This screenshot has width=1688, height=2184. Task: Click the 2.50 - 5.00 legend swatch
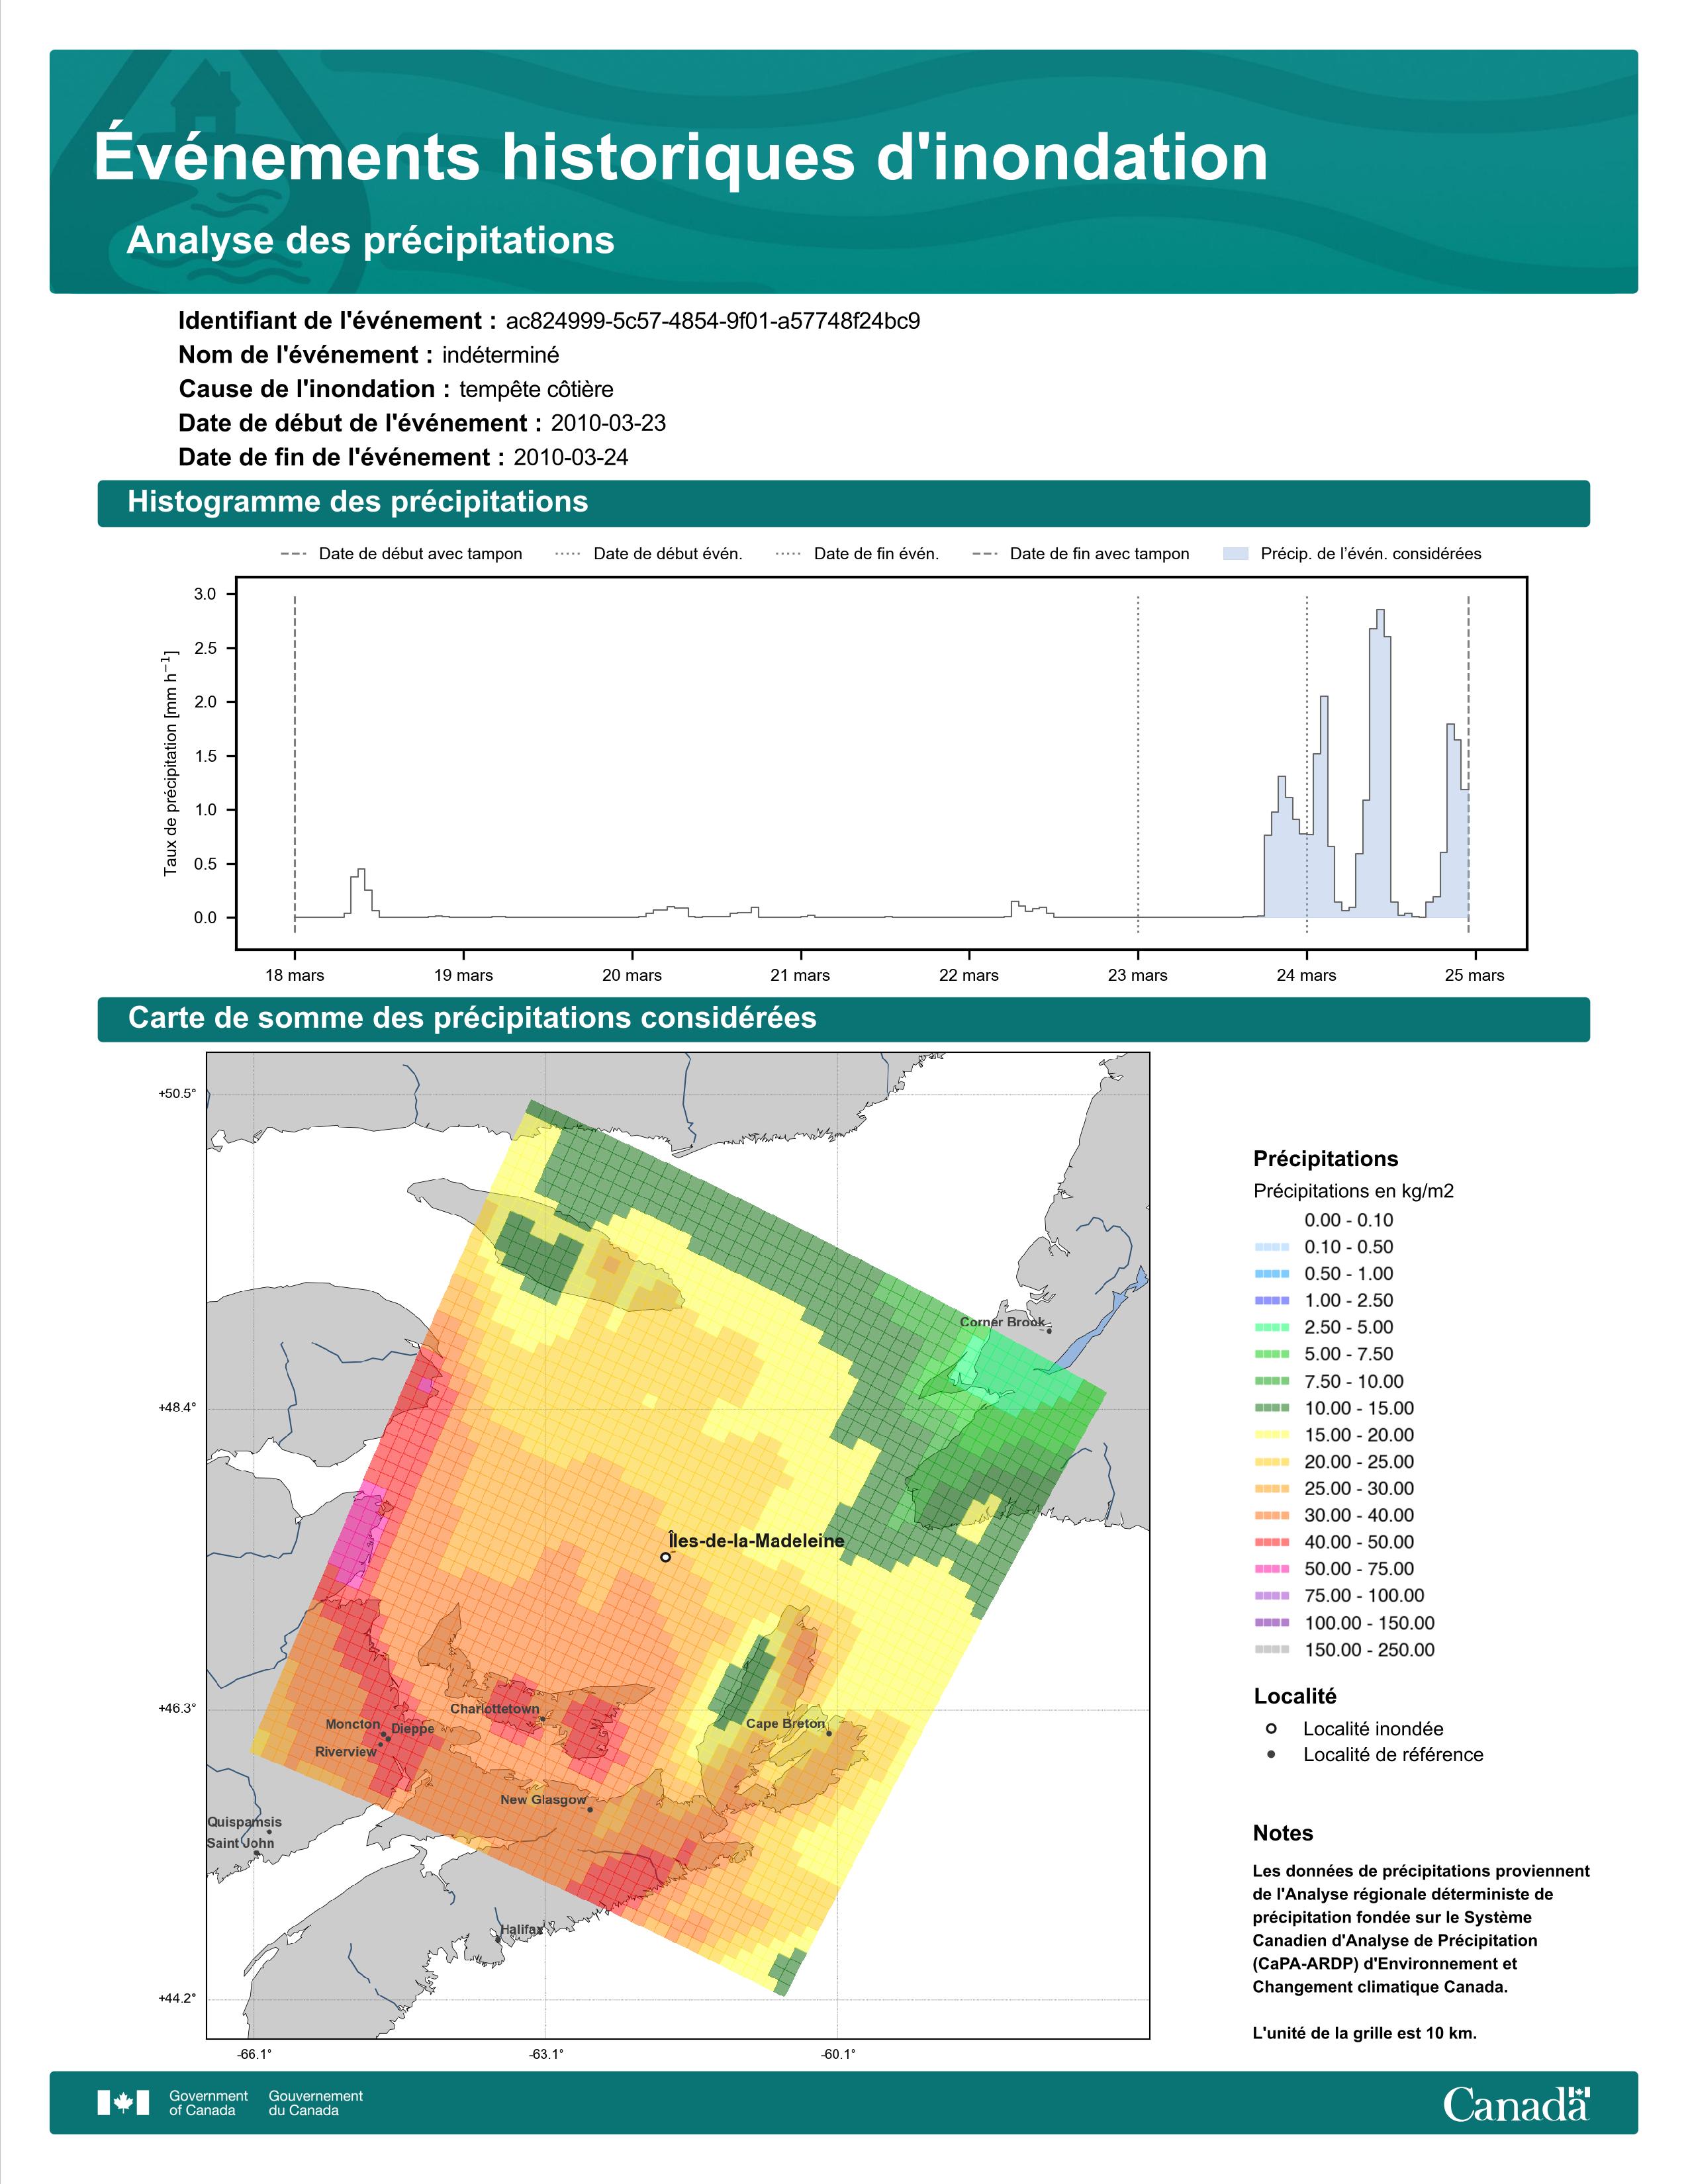point(1272,1327)
